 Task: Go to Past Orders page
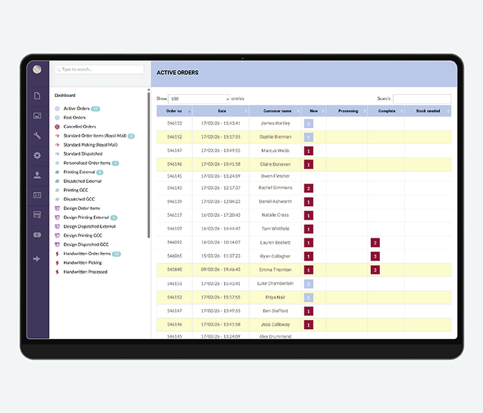(x=75, y=118)
